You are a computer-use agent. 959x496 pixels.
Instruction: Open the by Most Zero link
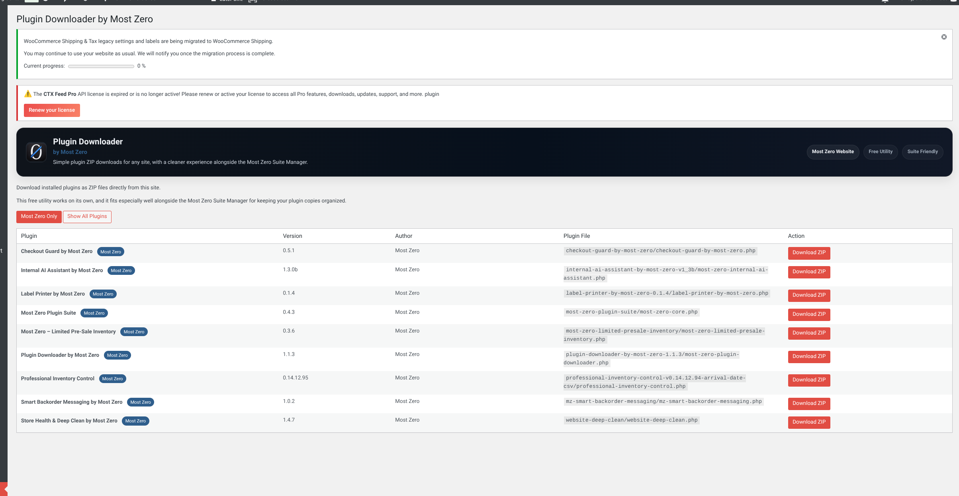coord(70,152)
